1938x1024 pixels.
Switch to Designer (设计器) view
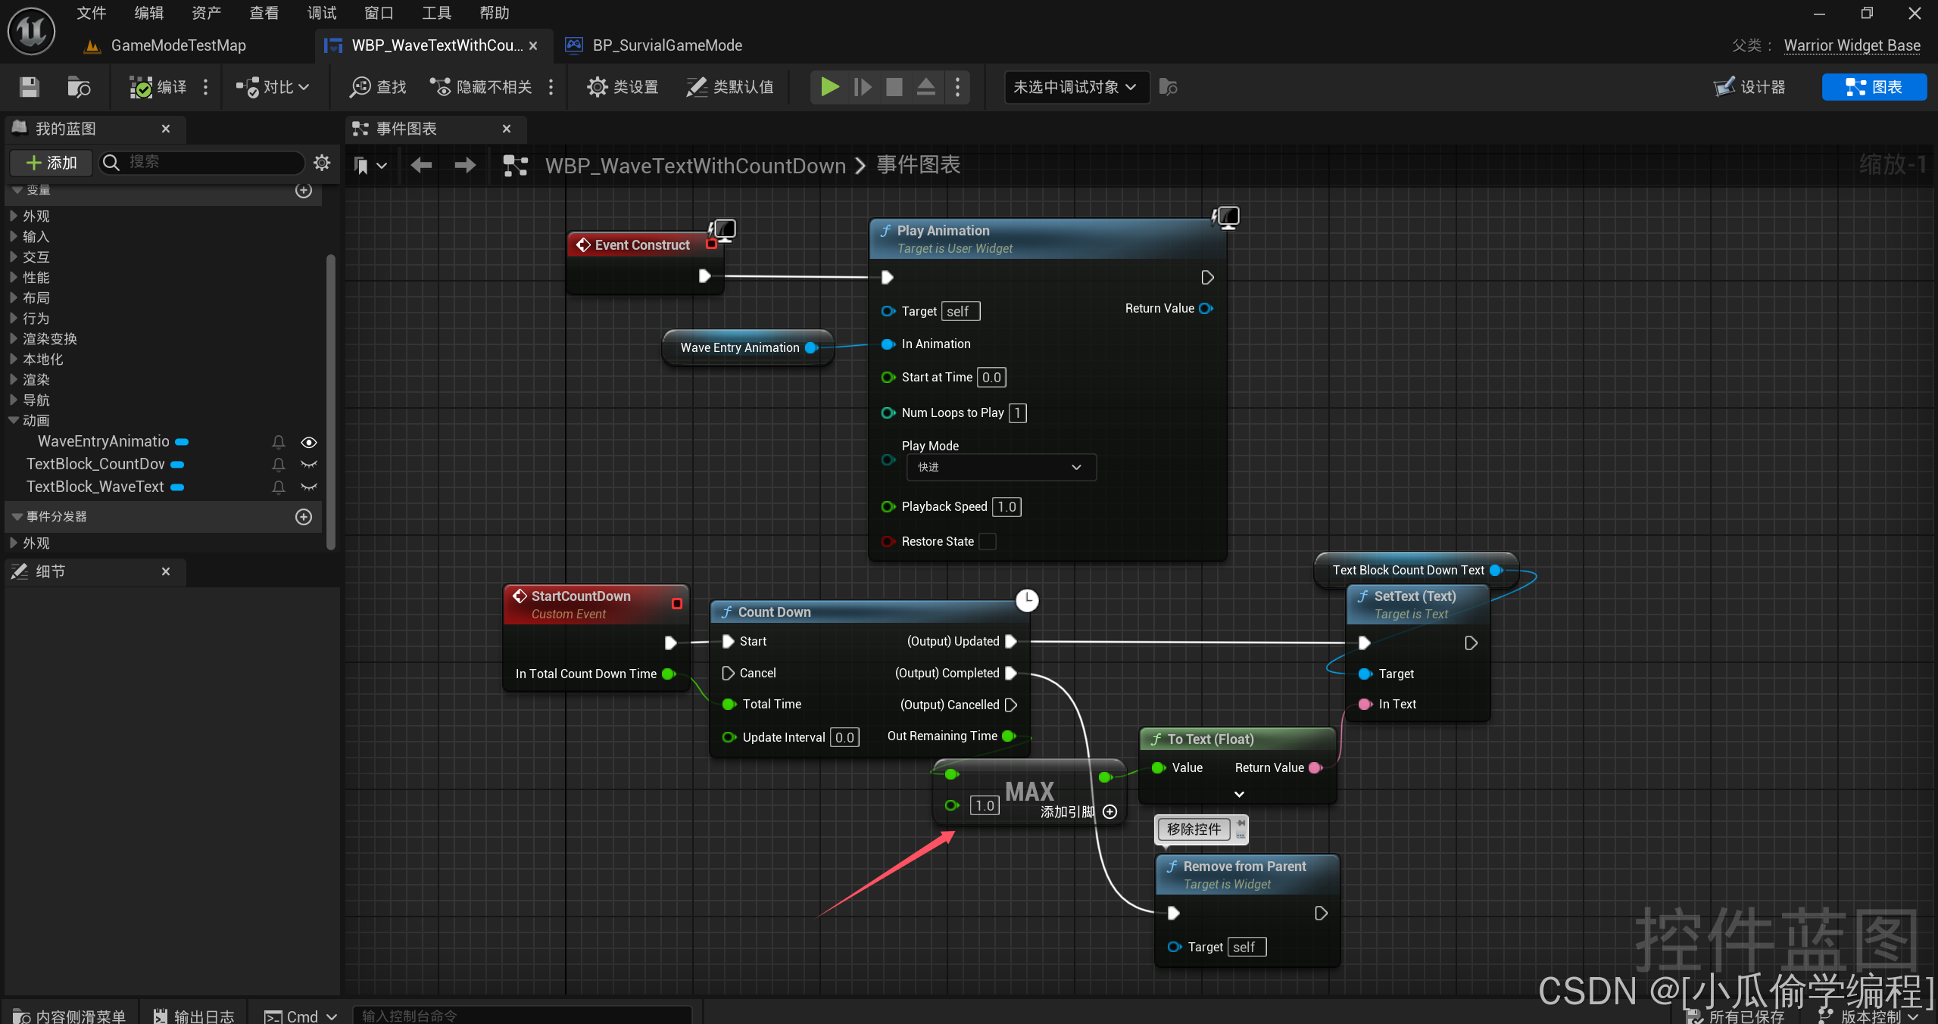click(x=1750, y=87)
